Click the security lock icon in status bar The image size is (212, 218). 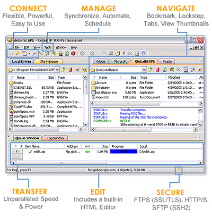click(179, 170)
